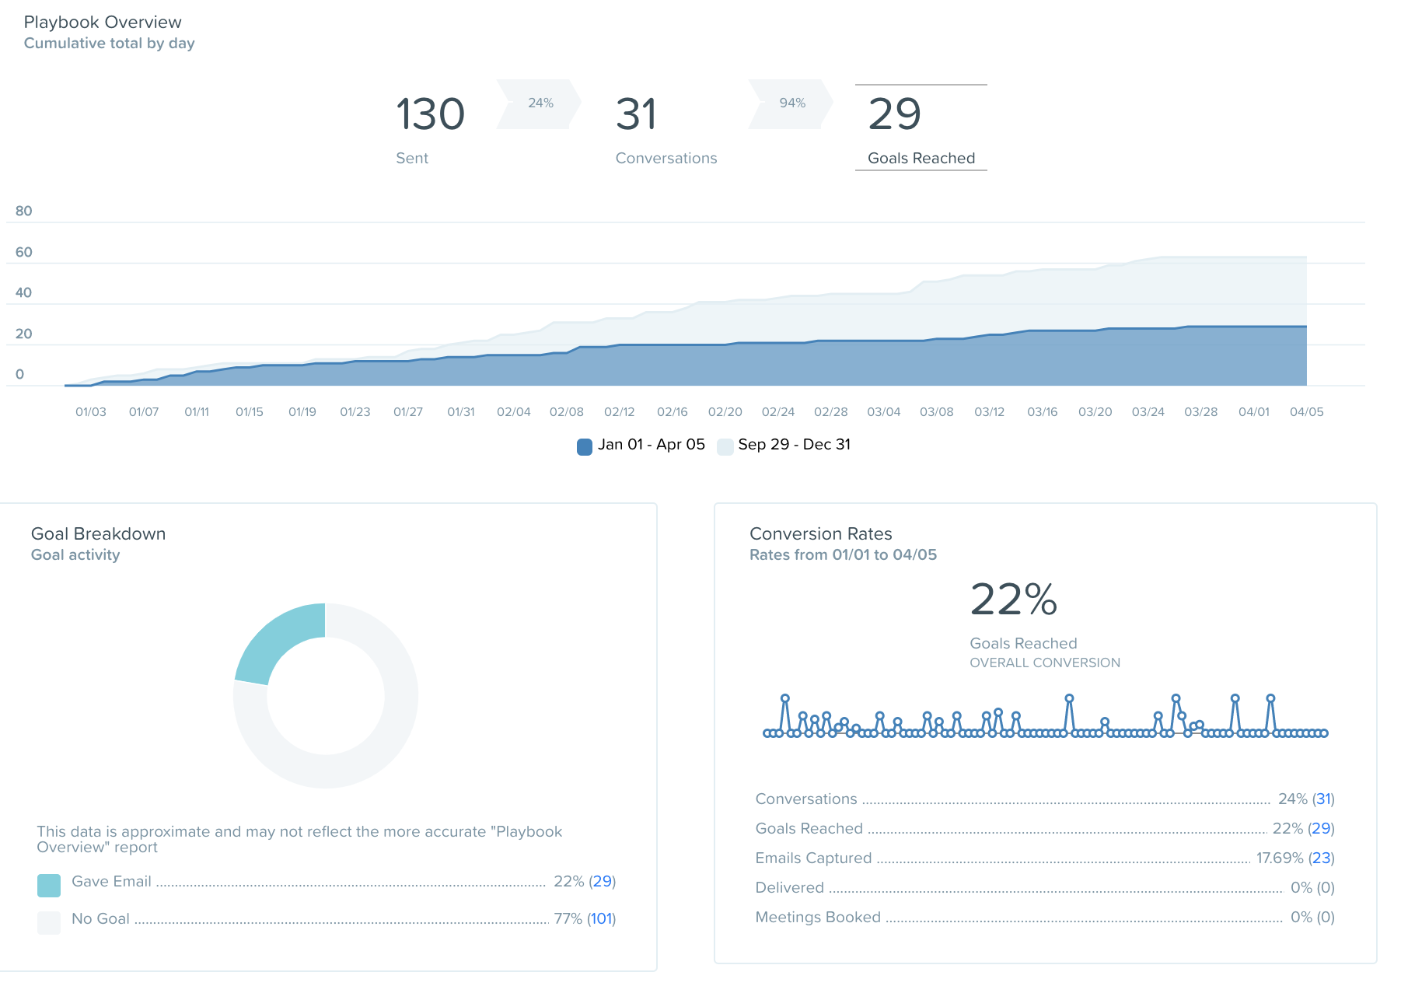Open the 29 link in Conversion Rates Goals Reached row
Viewport: 1401px width, 986px height.
point(1320,829)
